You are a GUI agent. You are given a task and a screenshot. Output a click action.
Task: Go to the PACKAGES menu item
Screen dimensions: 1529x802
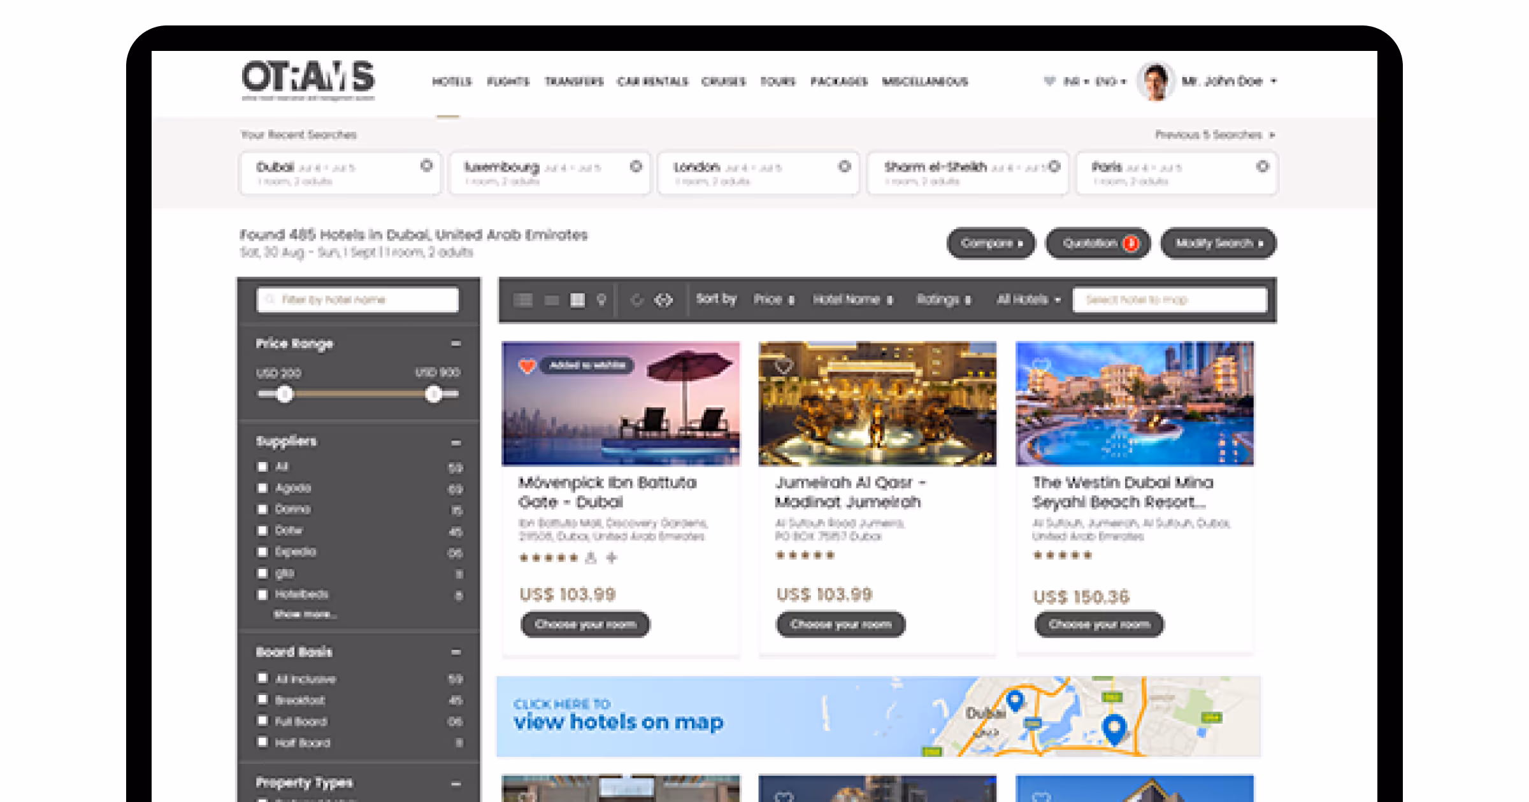[x=838, y=81]
